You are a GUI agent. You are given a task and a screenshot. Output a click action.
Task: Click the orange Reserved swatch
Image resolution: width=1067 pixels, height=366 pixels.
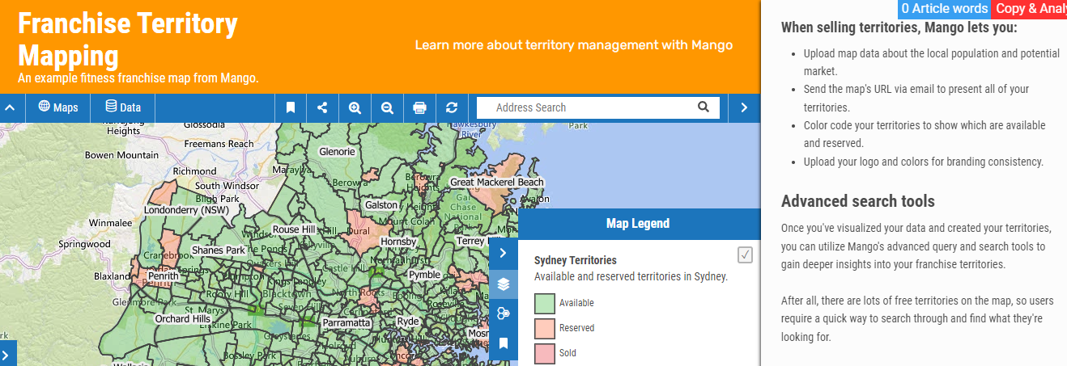pyautogui.click(x=545, y=328)
